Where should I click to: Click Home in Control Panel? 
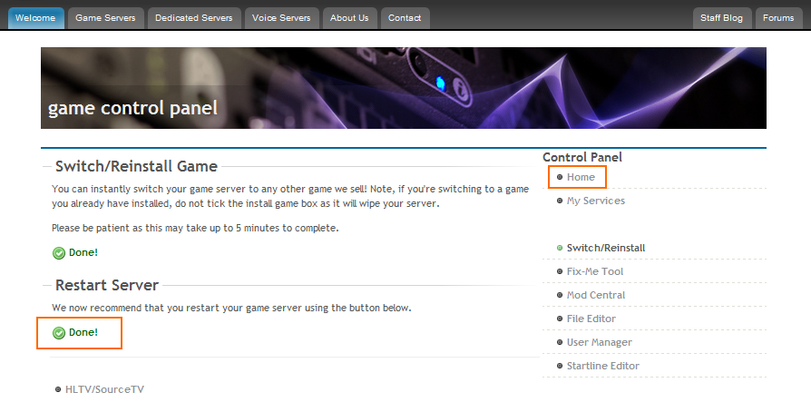pos(581,177)
